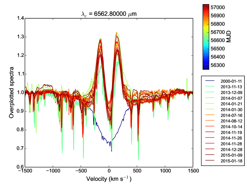This screenshot has height=186, width=247.
Task: Click y-axis tick label 0.7
Action: [x=20, y=149]
